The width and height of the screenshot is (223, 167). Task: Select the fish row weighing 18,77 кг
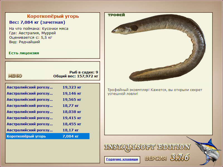click(x=48, y=106)
